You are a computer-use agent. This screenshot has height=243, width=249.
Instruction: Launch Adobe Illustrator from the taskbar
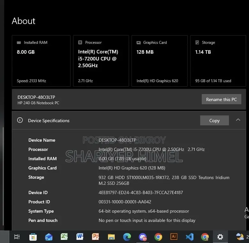click(174, 237)
